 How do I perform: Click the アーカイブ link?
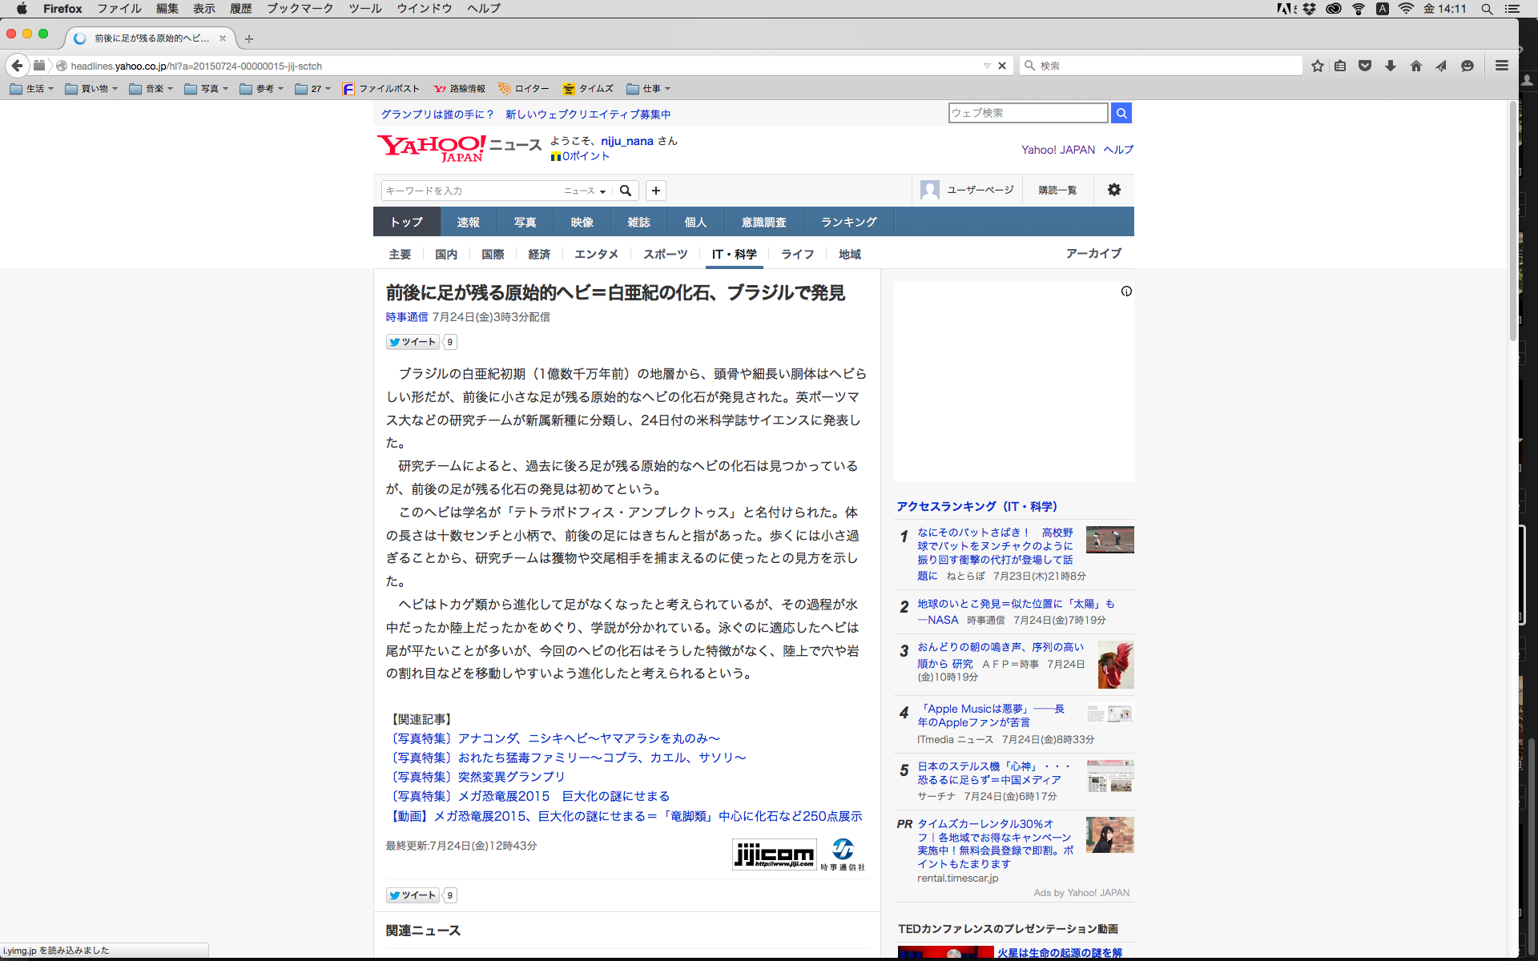coord(1093,253)
